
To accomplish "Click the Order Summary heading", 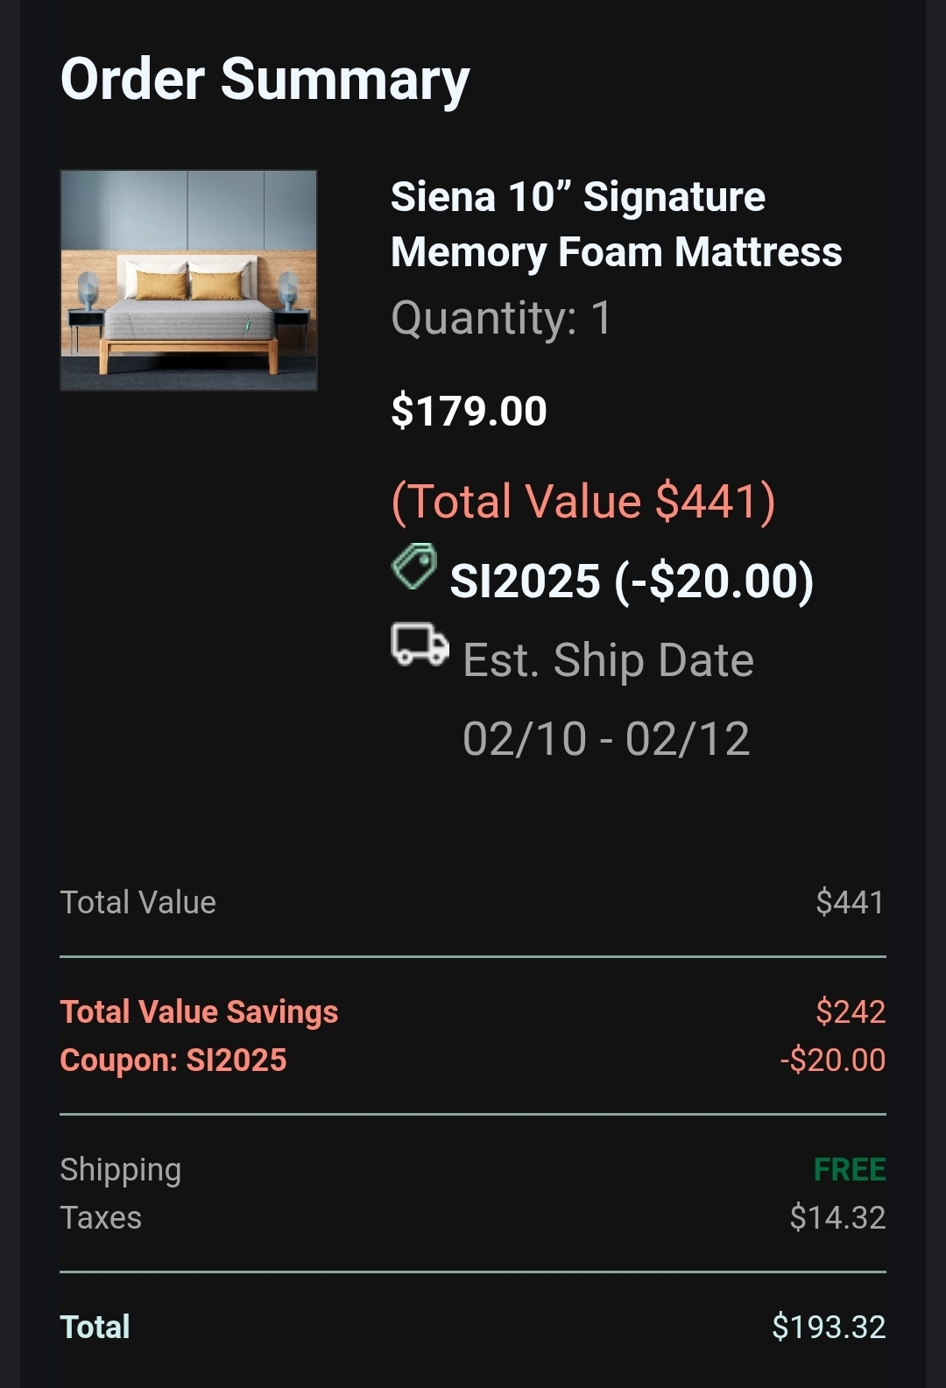I will coord(265,80).
